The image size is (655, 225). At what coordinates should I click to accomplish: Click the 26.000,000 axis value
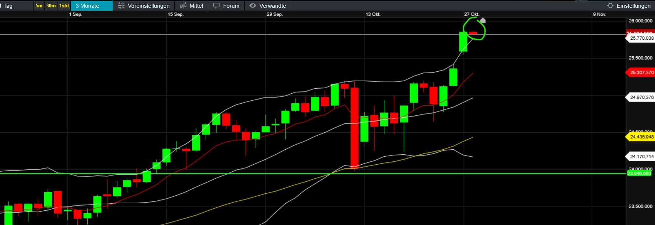(x=640, y=21)
